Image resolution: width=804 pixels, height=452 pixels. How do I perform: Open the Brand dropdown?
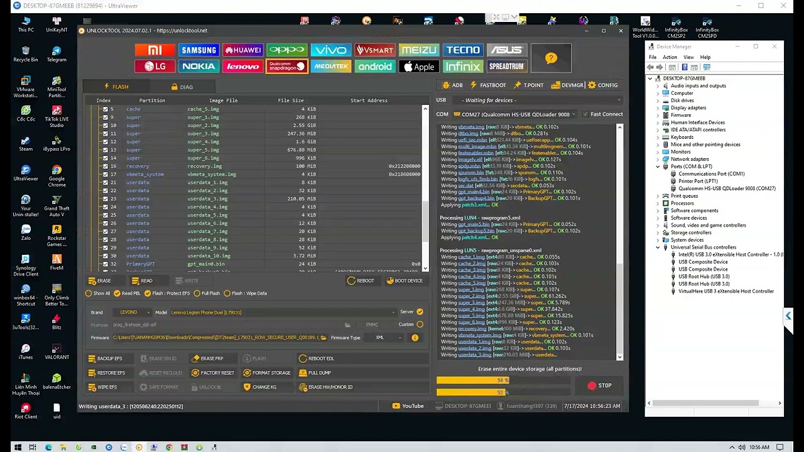coord(131,312)
